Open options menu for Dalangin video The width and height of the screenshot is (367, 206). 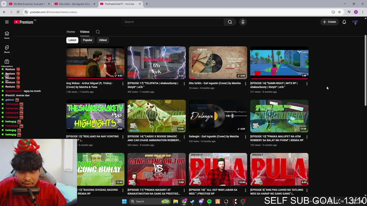pos(245,137)
